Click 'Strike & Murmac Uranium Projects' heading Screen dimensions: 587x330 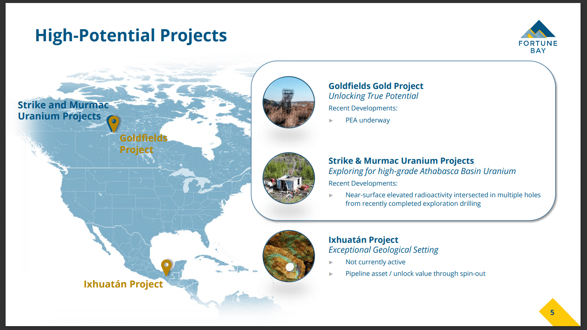pos(401,161)
